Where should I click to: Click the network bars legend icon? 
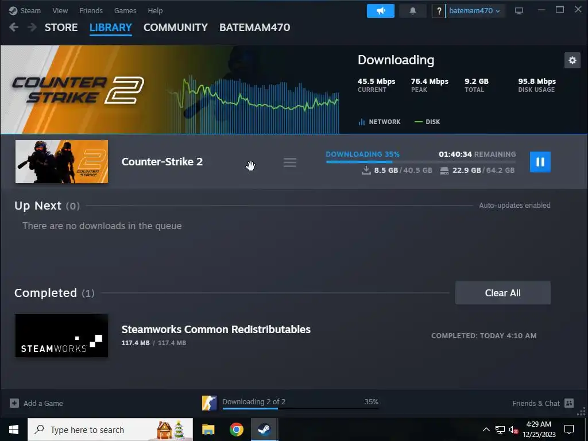(x=362, y=122)
